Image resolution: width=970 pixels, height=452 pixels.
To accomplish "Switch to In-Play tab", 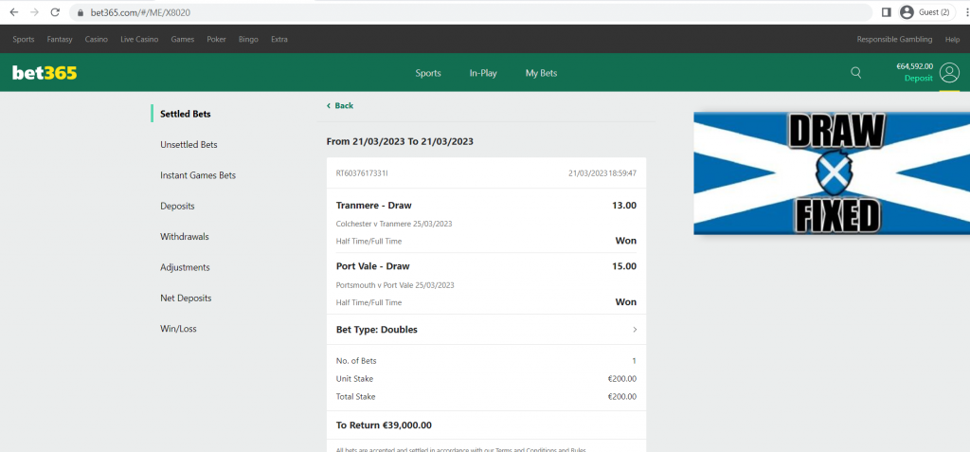I will pyautogui.click(x=483, y=73).
